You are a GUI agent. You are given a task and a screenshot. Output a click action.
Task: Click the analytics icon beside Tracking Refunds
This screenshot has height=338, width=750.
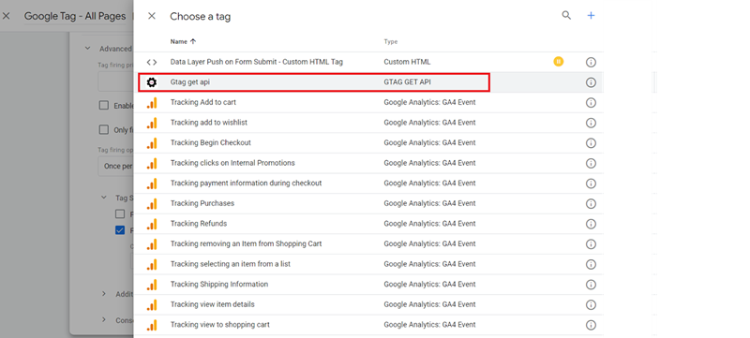click(152, 224)
